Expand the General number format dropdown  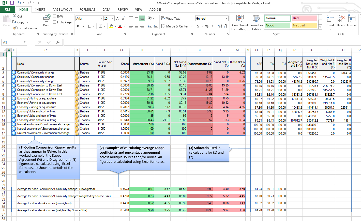click(x=227, y=19)
